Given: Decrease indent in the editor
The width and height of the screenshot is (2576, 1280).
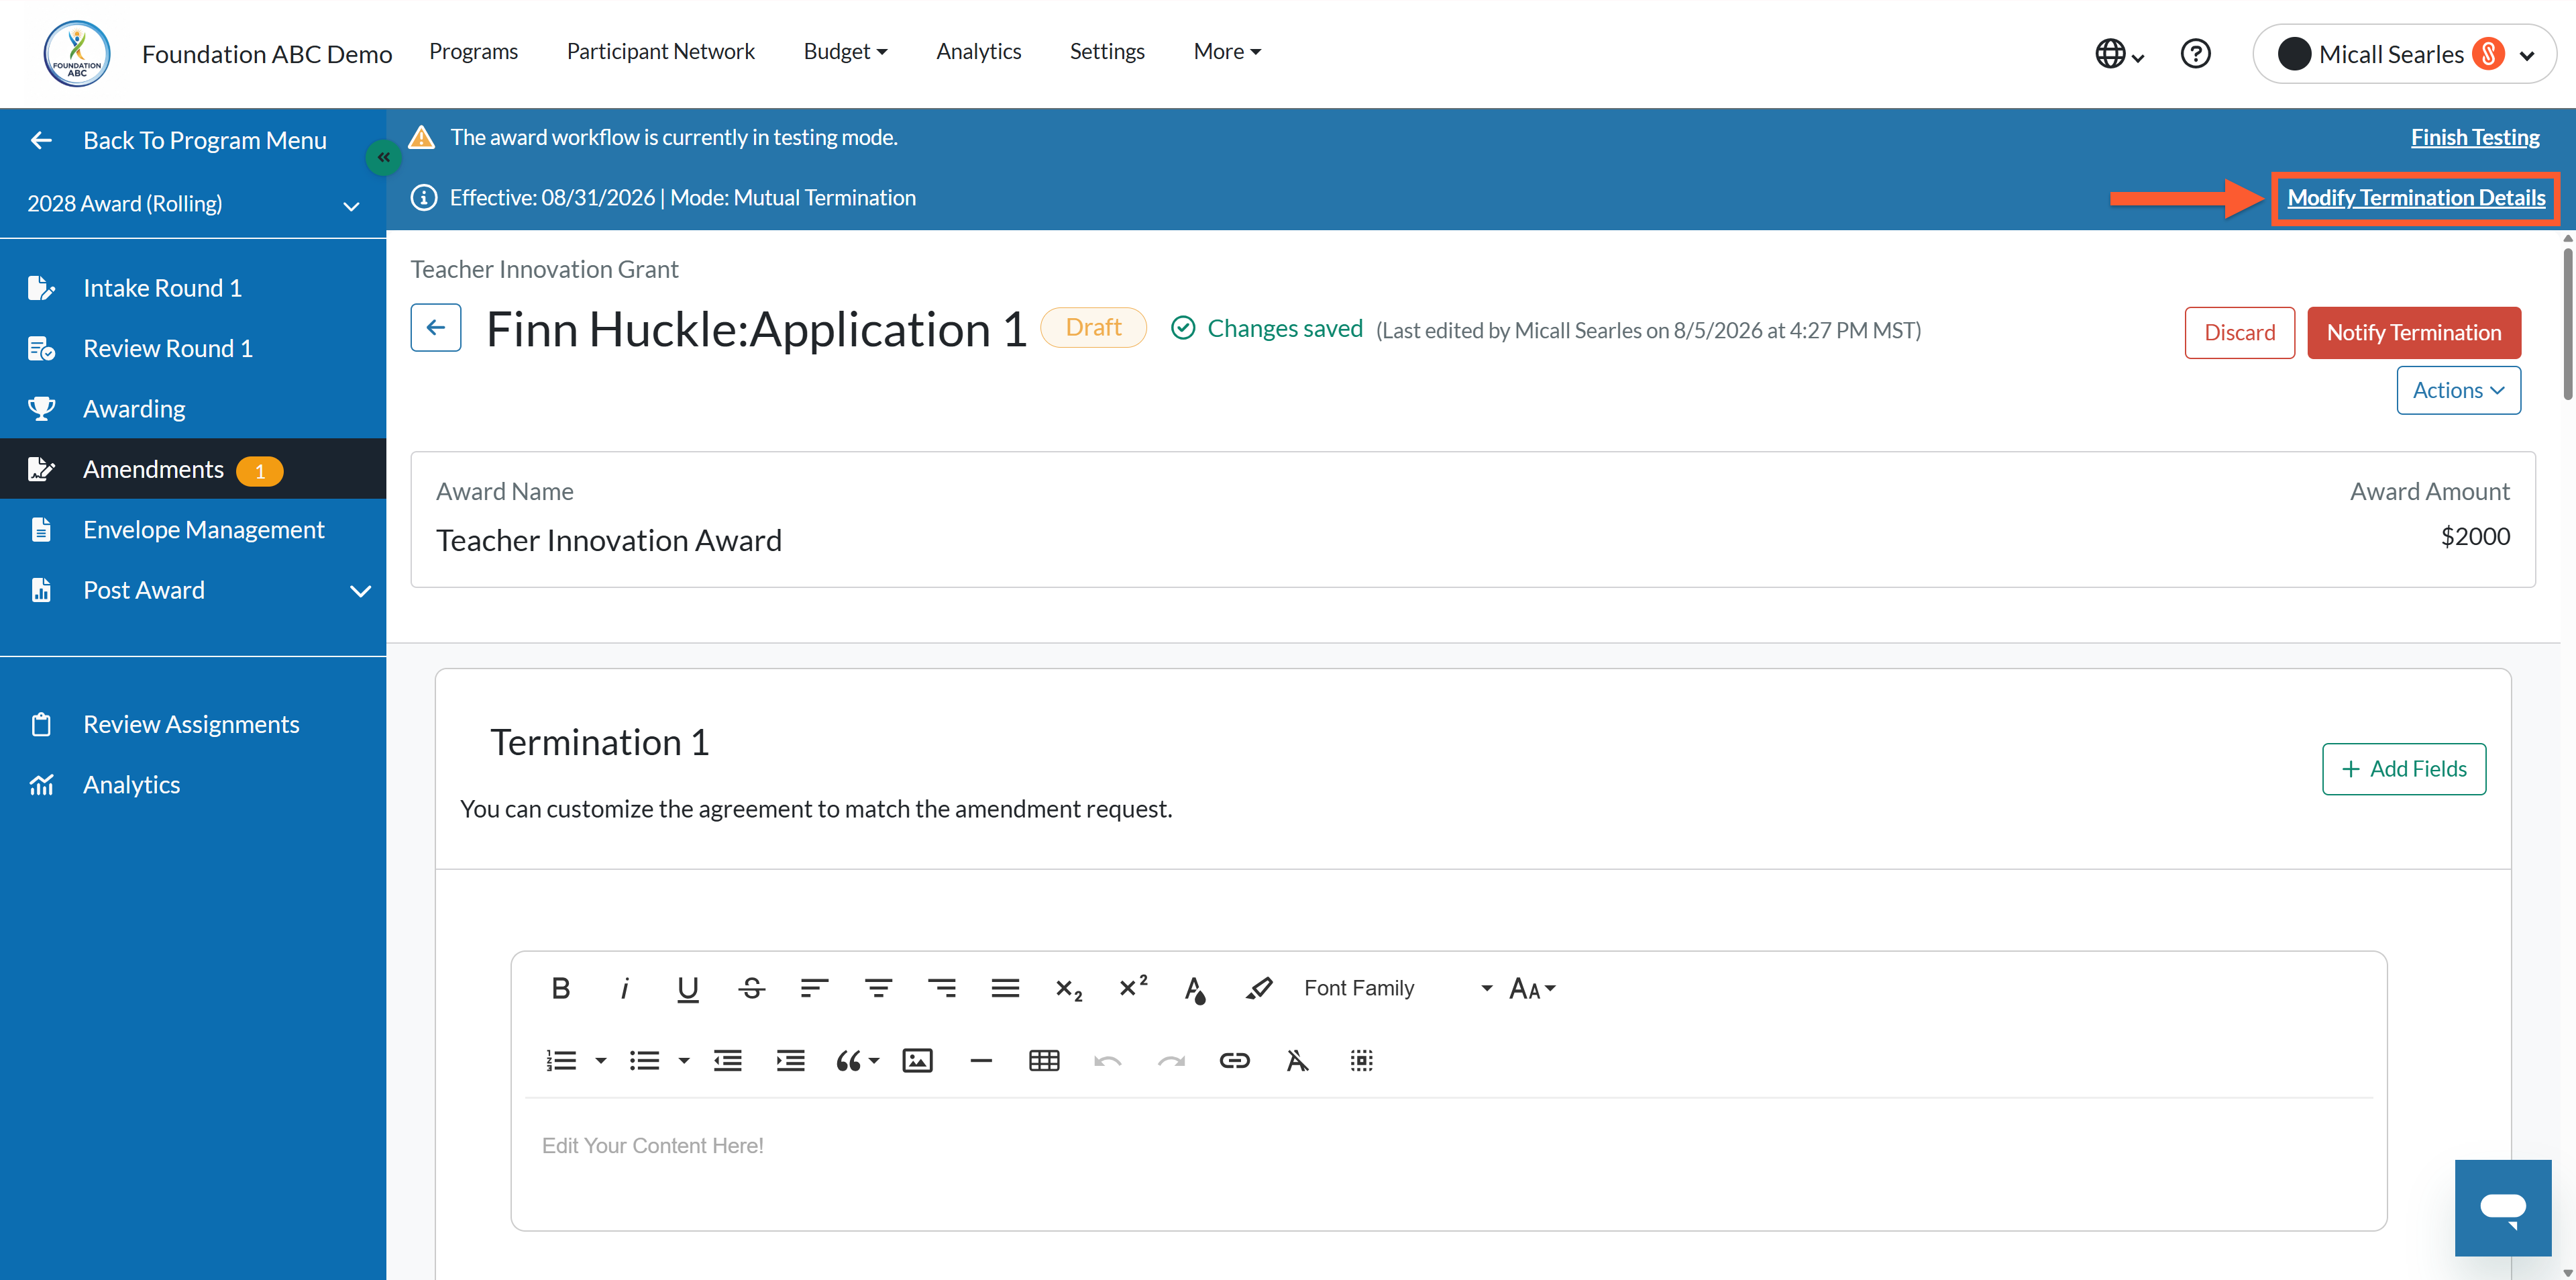Looking at the screenshot, I should pyautogui.click(x=728, y=1061).
